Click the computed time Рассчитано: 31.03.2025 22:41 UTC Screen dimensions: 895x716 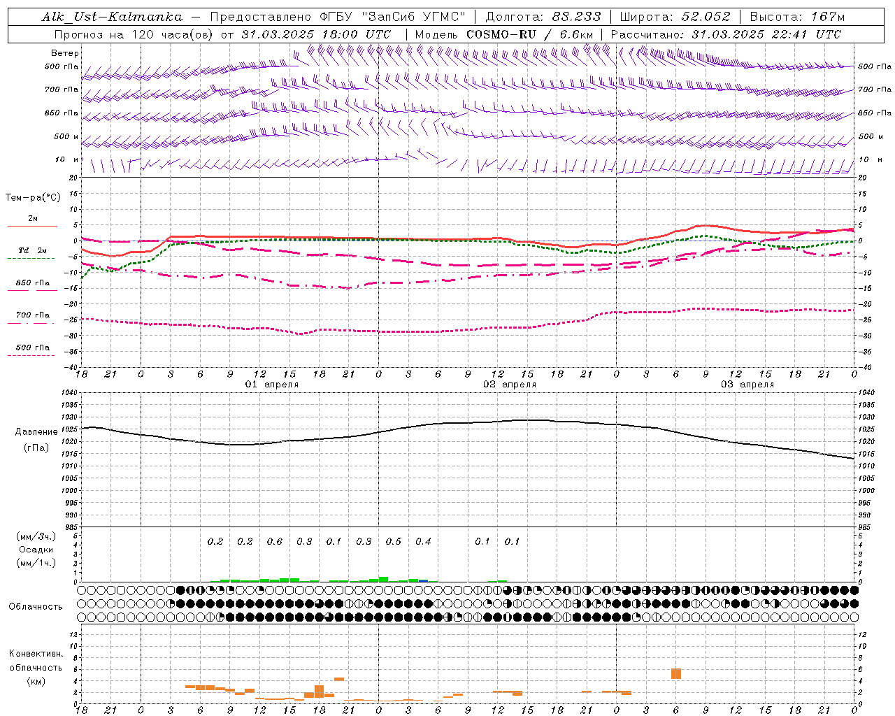click(x=726, y=34)
